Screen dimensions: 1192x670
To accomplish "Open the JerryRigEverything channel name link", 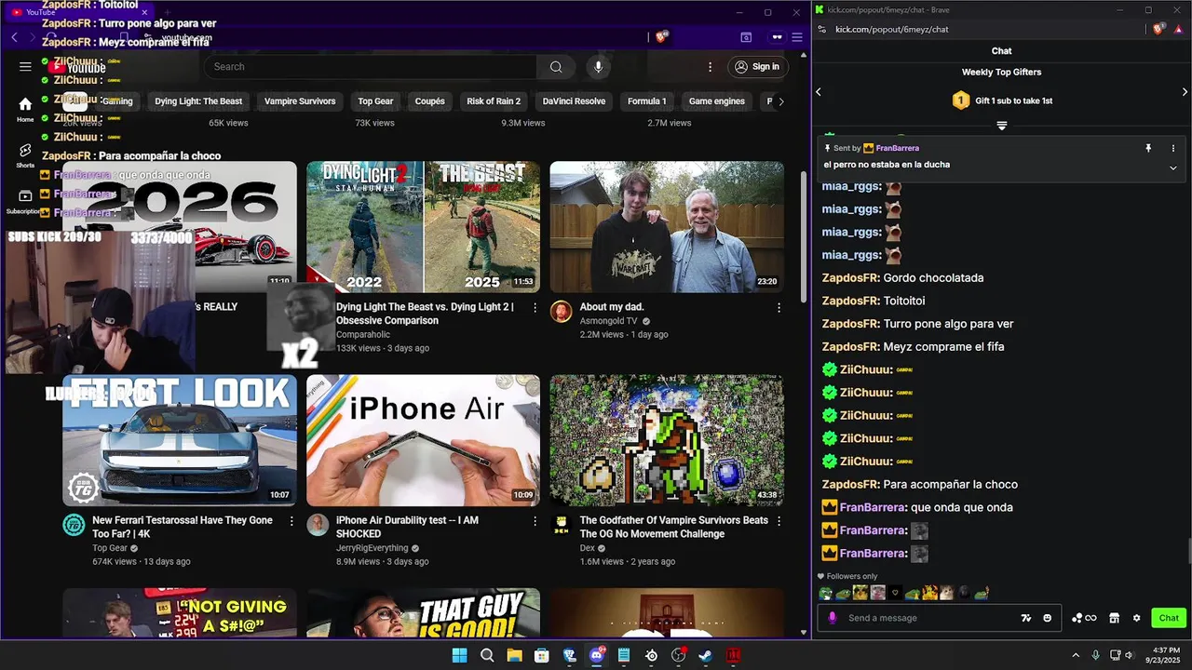I will (372, 548).
